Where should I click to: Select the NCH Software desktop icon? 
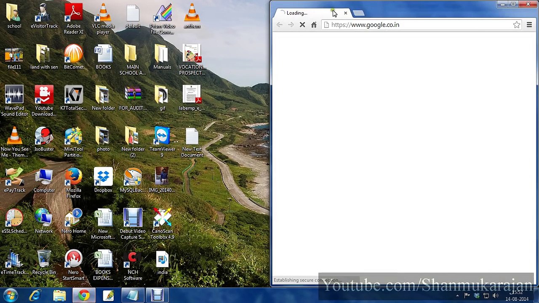133,265
